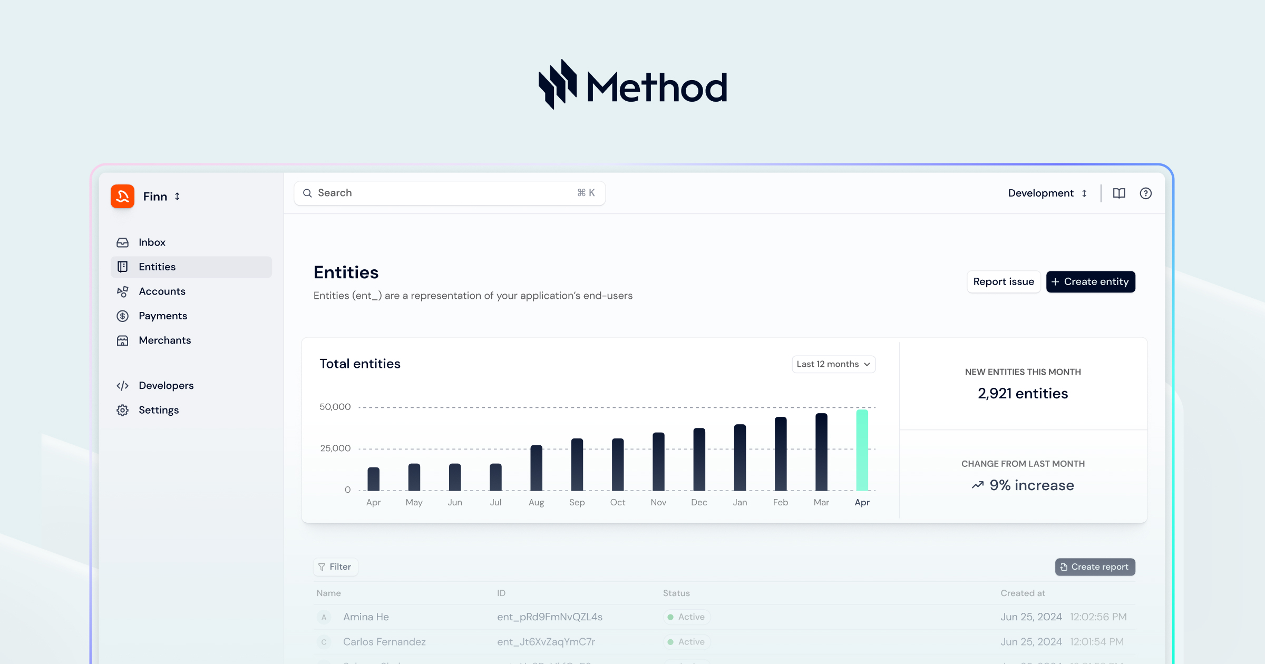Select the Developers code icon
The height and width of the screenshot is (664, 1265).
122,385
